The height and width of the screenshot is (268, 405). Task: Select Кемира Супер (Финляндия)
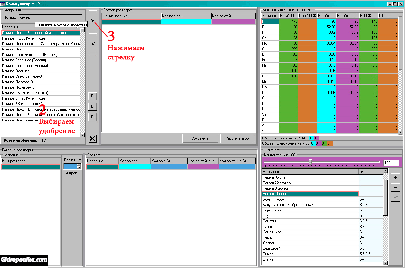coord(41,98)
